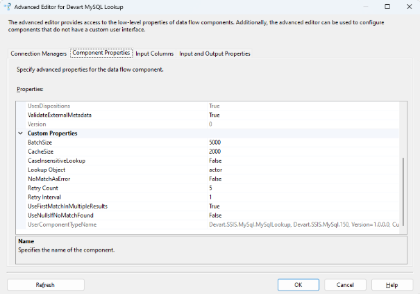Image resolution: width=420 pixels, height=294 pixels.
Task: Click the properties grid vertical scrollbar
Action: (403, 188)
